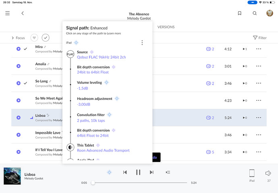The image size is (278, 193).
Task: Play the track Mira
Action: pyautogui.click(x=19, y=49)
